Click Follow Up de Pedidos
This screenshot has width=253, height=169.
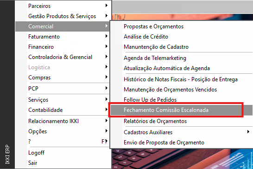tap(181, 100)
